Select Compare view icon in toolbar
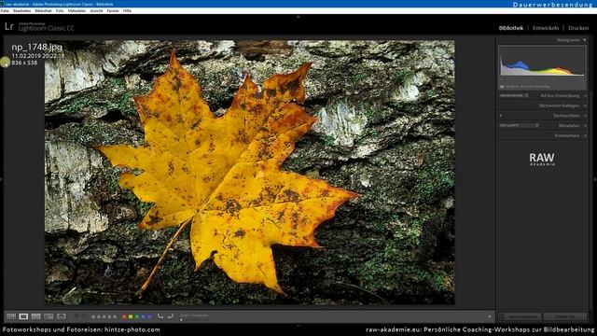Viewport: 597px width, 336px height. (36, 316)
